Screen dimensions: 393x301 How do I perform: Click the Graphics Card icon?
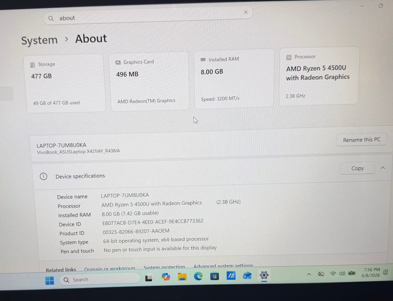(x=118, y=63)
